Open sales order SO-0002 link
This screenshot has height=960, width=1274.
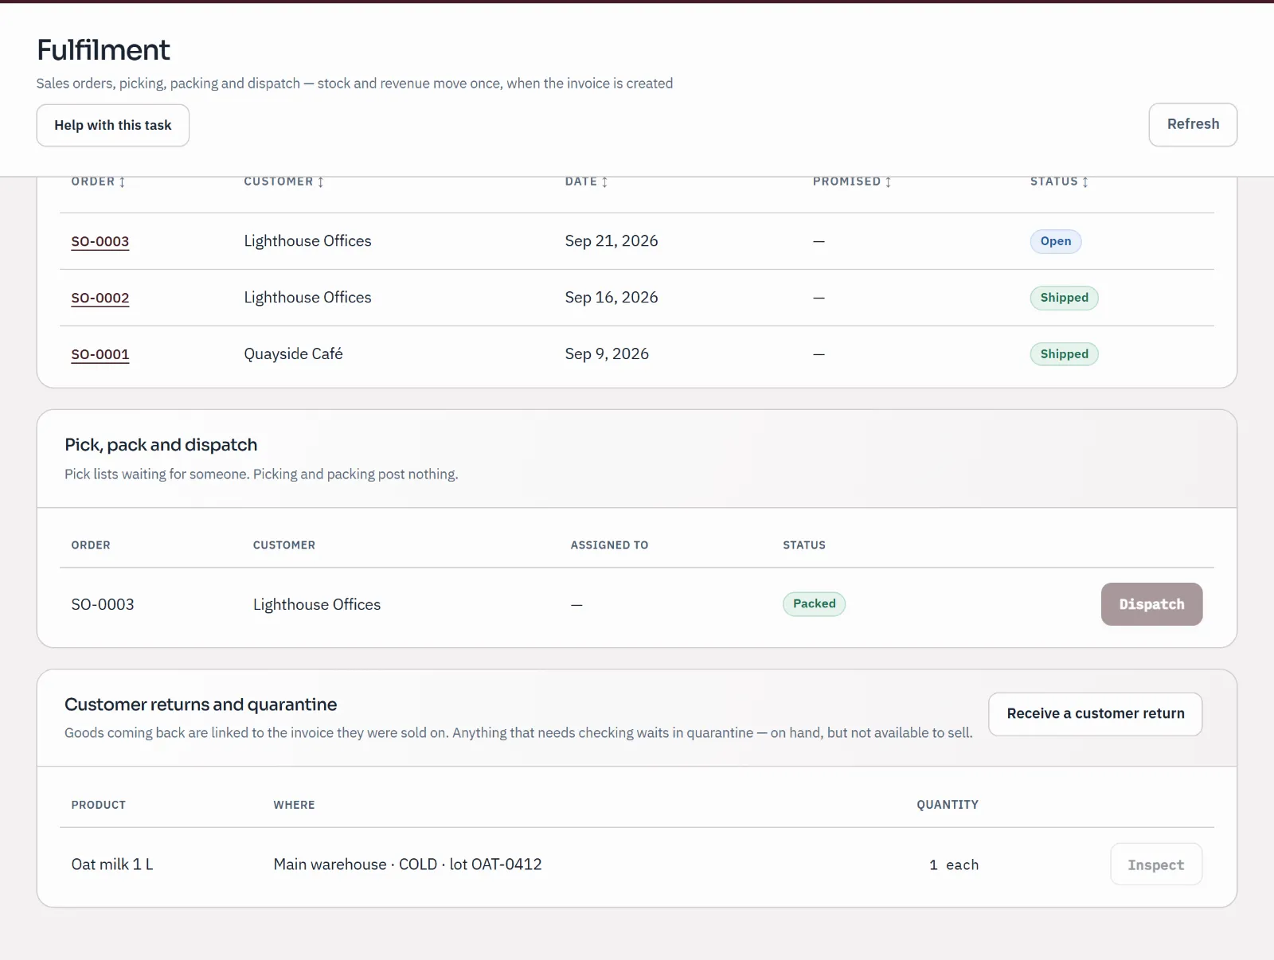(x=100, y=298)
